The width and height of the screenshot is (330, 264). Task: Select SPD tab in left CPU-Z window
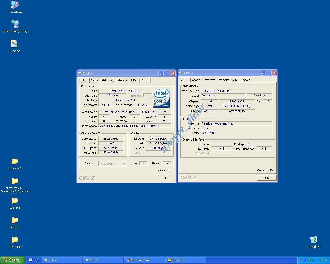click(133, 80)
